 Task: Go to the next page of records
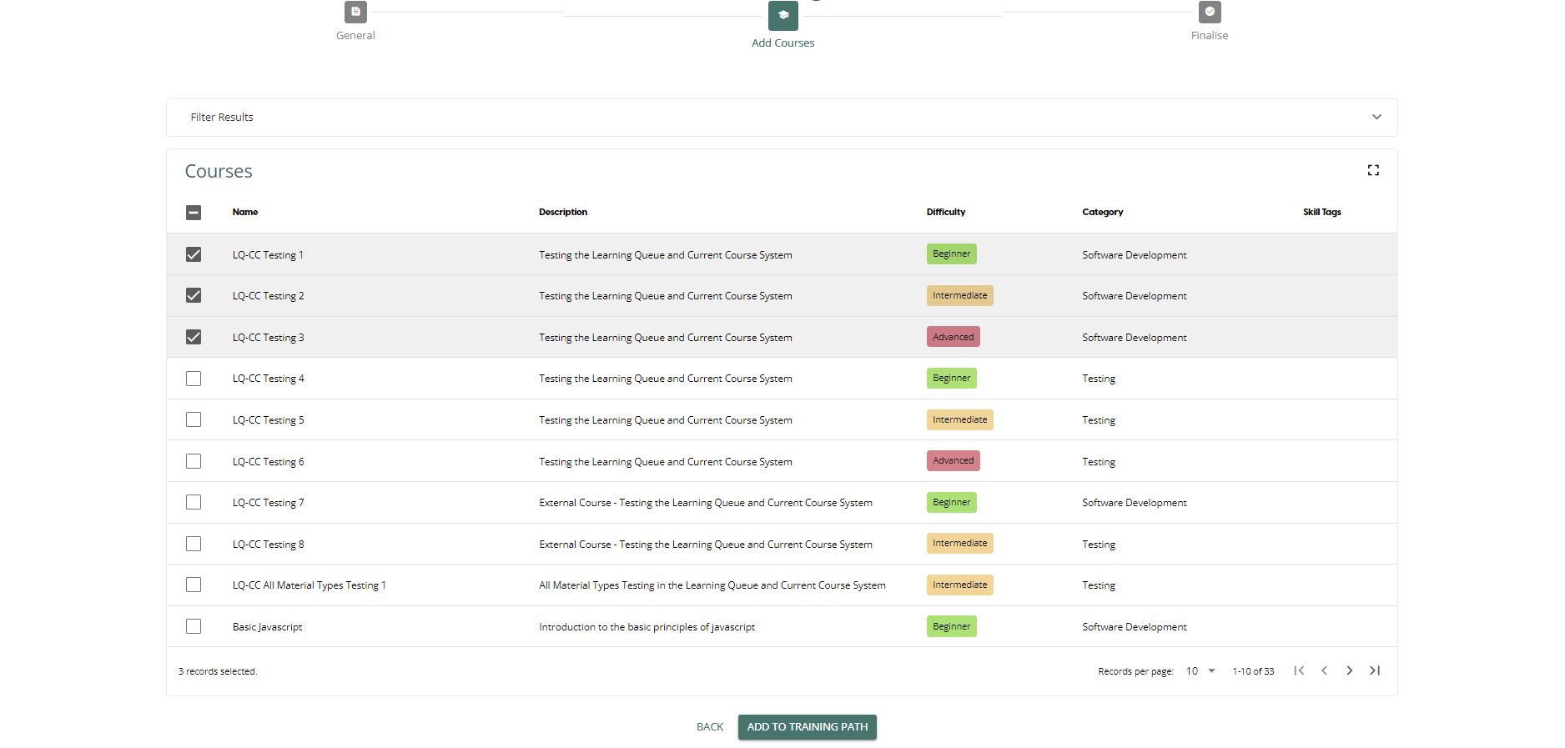(1349, 670)
